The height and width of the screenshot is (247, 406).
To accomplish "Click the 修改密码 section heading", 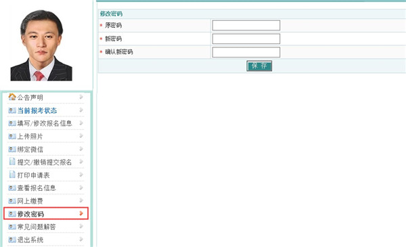I will point(112,14).
